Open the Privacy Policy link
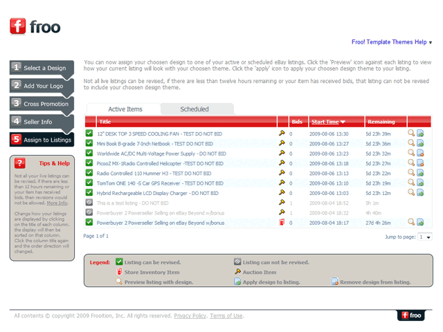This screenshot has height=332, width=443. (x=190, y=315)
